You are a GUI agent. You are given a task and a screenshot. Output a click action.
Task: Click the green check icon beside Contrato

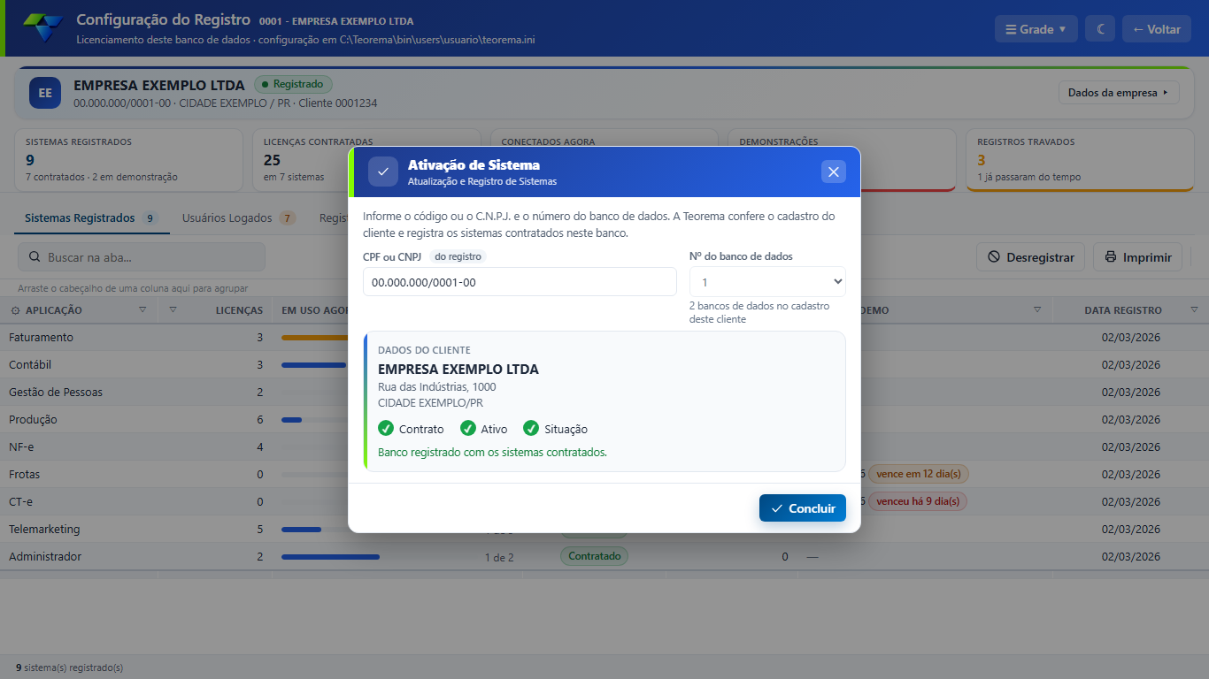point(386,429)
